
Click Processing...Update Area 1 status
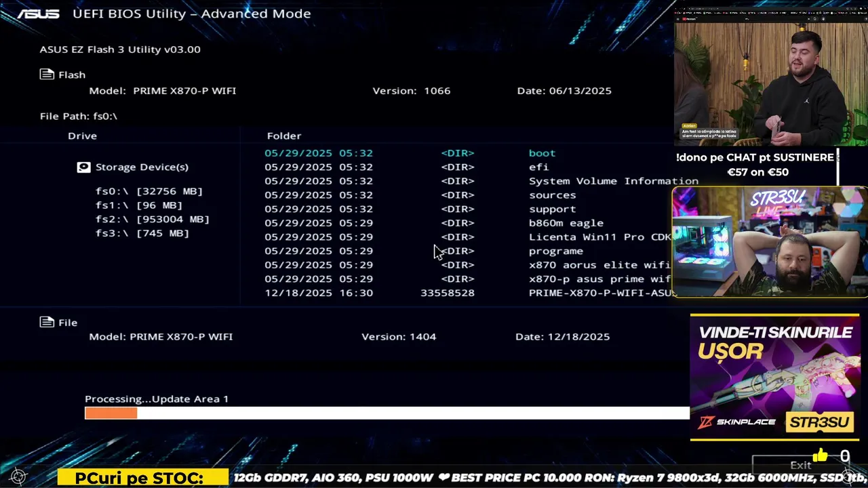pos(157,399)
